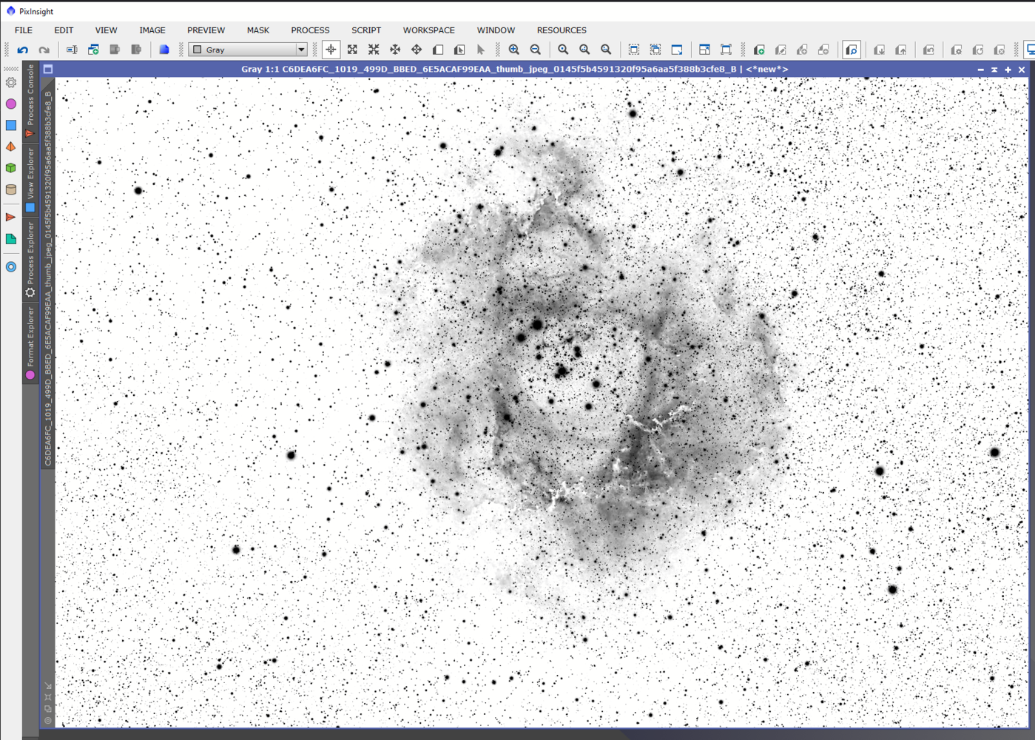Open the FILE menu
1035x740 pixels.
click(24, 30)
